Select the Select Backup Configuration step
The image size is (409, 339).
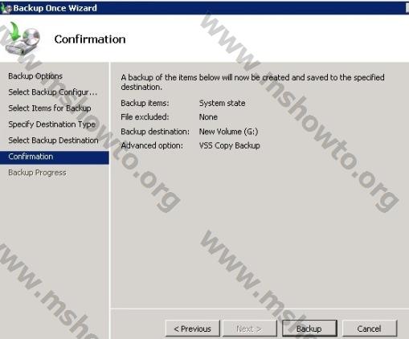[53, 92]
